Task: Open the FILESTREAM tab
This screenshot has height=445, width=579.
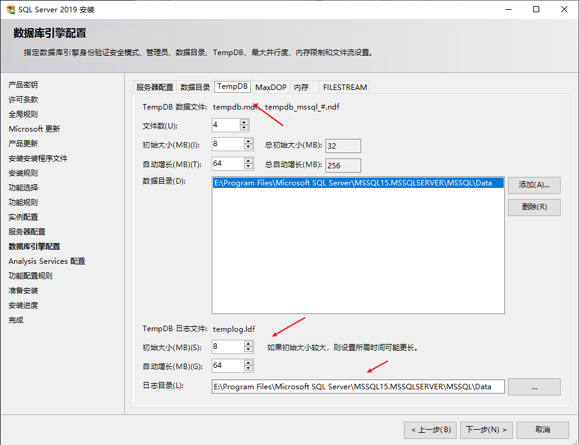Action: 345,87
